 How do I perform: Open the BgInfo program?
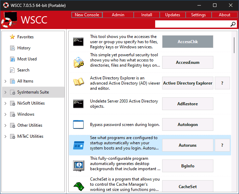pyautogui.click(x=188, y=166)
